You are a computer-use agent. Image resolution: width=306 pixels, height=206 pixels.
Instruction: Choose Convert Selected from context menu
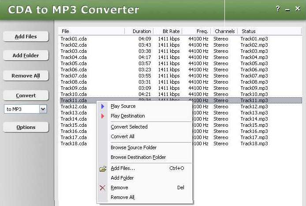(129, 127)
